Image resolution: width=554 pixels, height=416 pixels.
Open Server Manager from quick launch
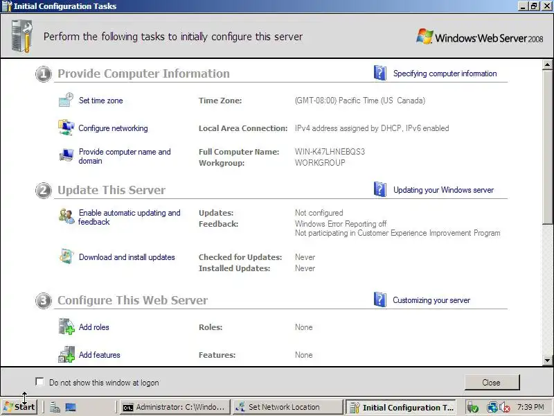[x=55, y=408]
